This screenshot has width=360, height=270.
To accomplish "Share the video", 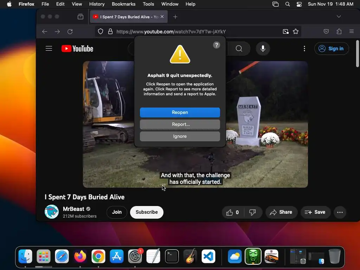I will (x=281, y=212).
